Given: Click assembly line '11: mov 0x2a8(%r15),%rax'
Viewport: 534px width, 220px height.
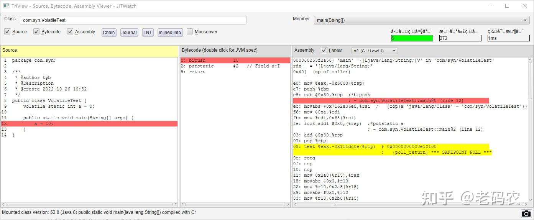Looking at the screenshot, I should pyautogui.click(x=326, y=175).
